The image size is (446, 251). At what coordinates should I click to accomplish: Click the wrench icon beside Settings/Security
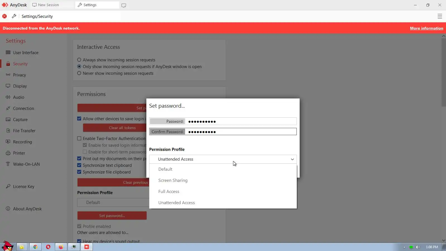coord(14,16)
